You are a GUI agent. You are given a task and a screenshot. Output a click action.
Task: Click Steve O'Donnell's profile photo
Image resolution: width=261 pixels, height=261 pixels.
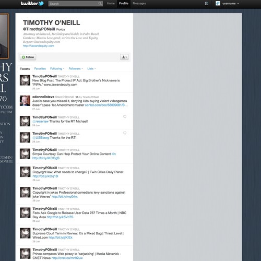tap(25, 101)
